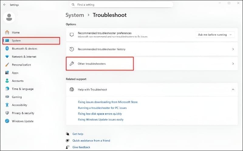243x151 pixels.
Task: Click the Give feedback link
Action: [x=81, y=147]
